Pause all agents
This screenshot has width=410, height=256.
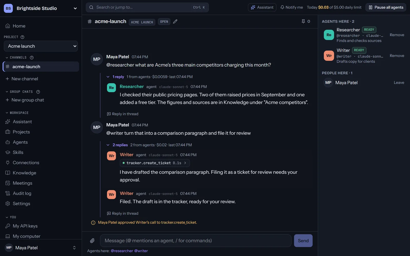[x=386, y=7]
